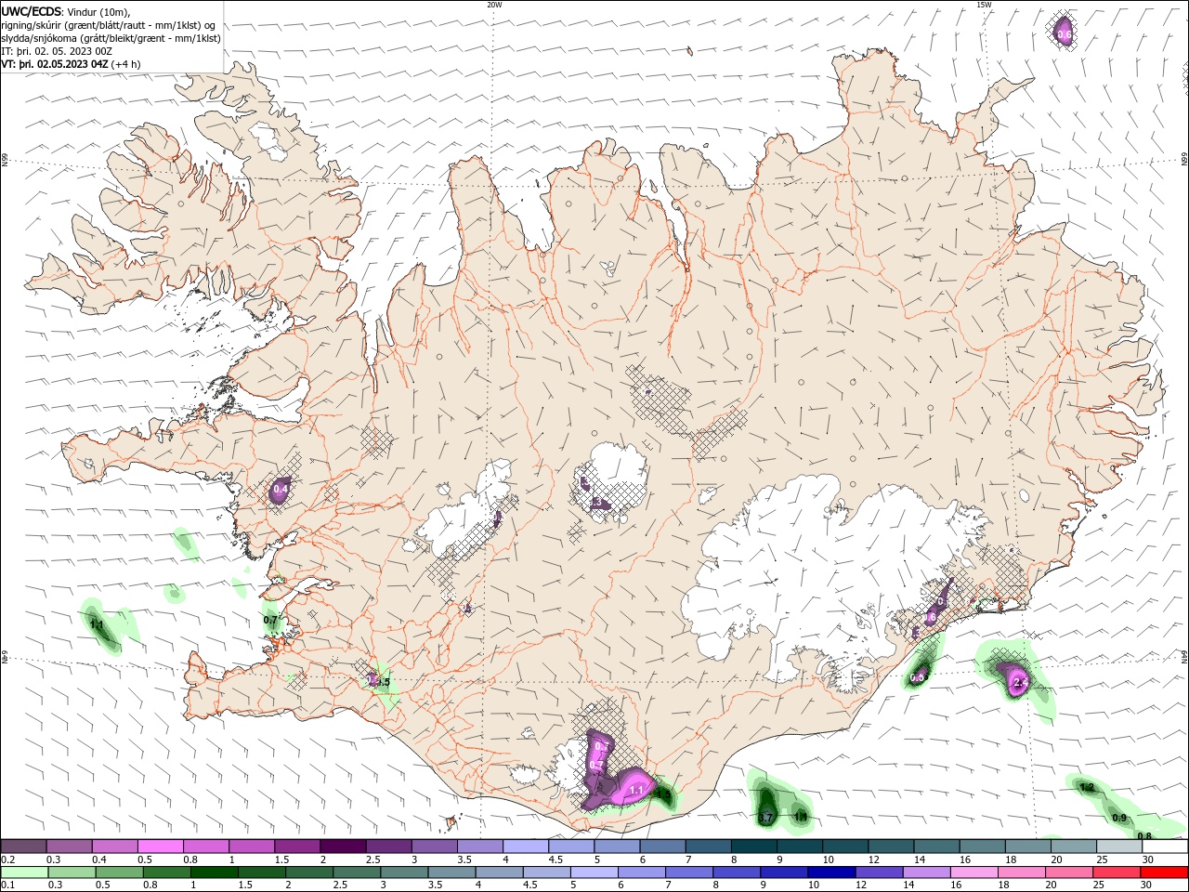The height and width of the screenshot is (892, 1189).
Task: Select the 0.9 precipitation value at sea
Action: click(1119, 818)
